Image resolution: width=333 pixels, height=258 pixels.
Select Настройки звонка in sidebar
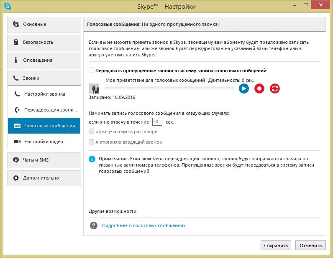[44, 94]
